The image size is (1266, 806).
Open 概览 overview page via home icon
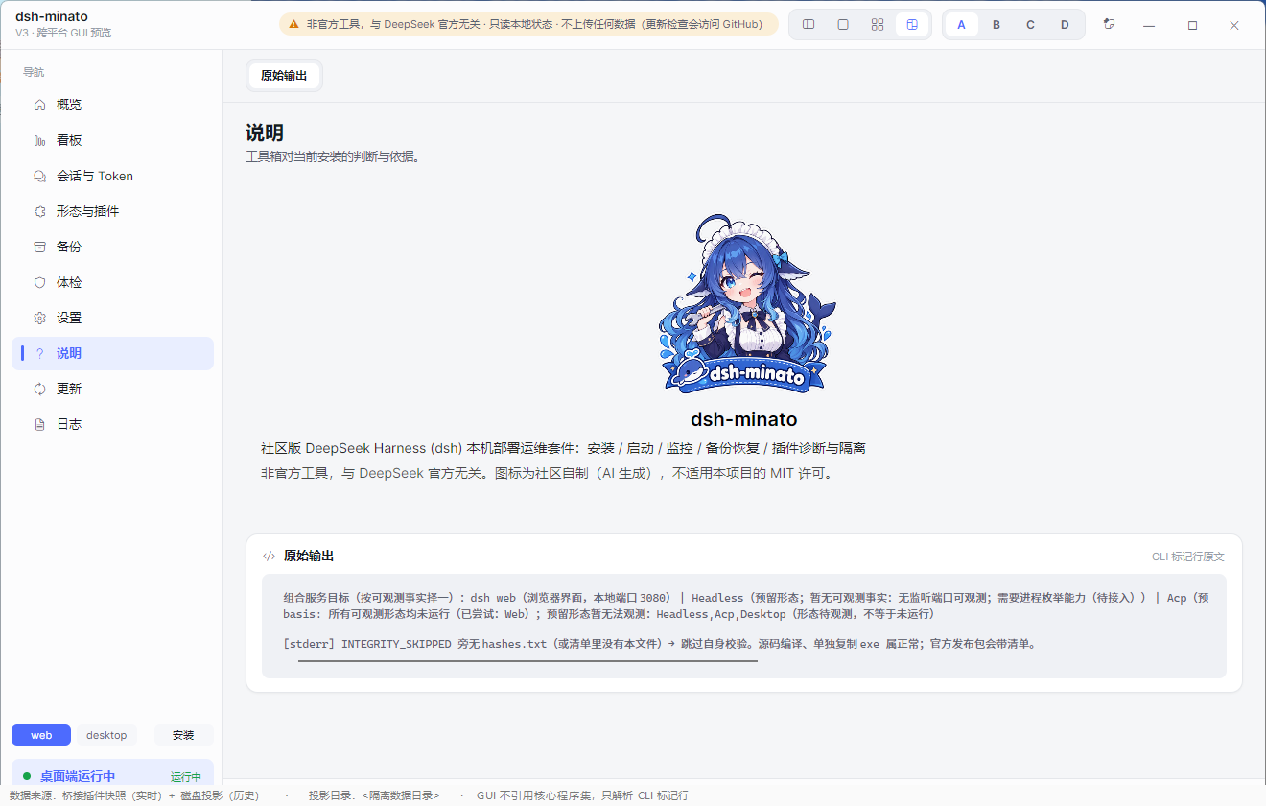click(39, 105)
